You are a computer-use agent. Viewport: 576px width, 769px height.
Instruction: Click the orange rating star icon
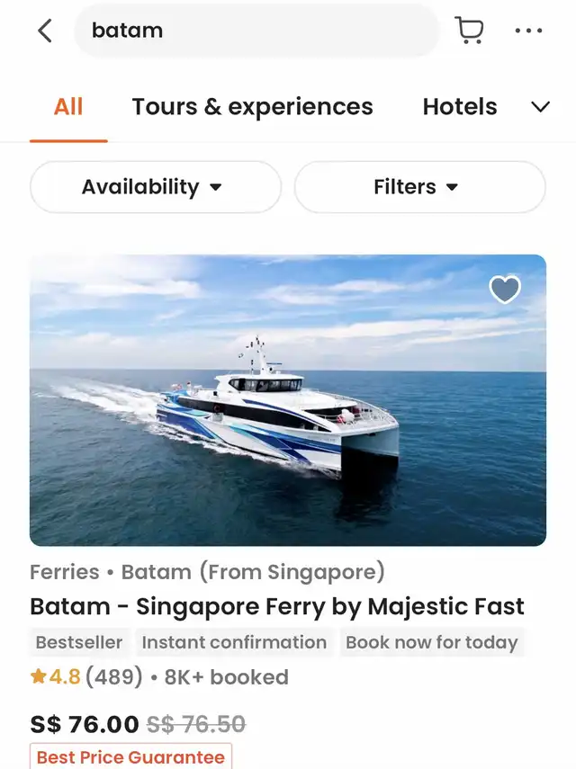click(38, 676)
